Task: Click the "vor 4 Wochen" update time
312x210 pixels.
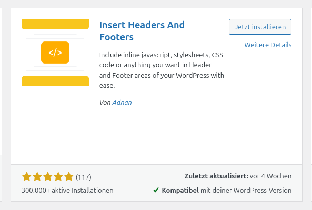Action: pos(270,176)
